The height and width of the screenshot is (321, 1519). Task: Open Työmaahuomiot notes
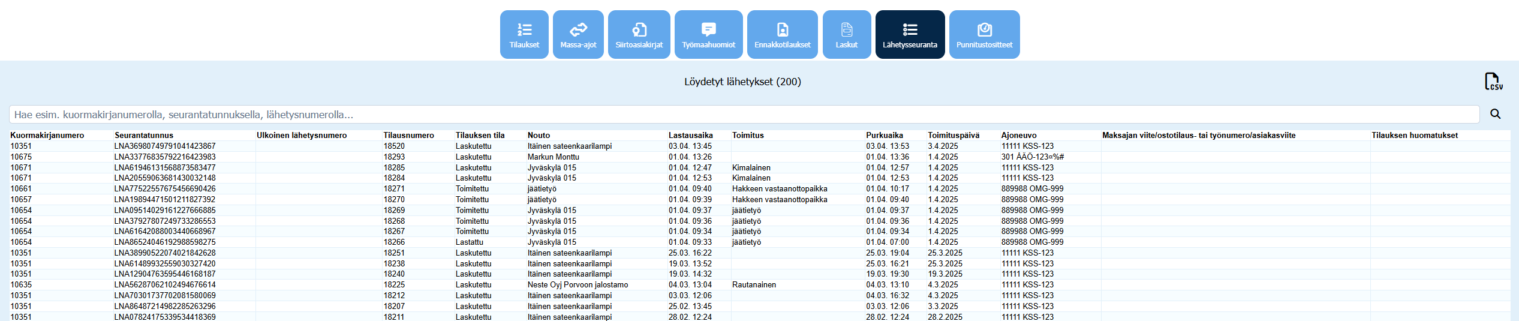708,35
